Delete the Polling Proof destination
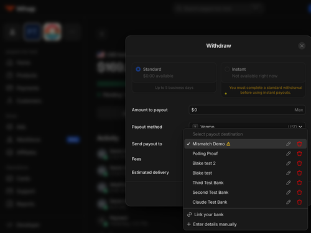Screen dimensions: 311x233 299,153
